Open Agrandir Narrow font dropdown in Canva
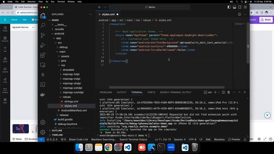The image size is (274, 154). tap(23, 27)
